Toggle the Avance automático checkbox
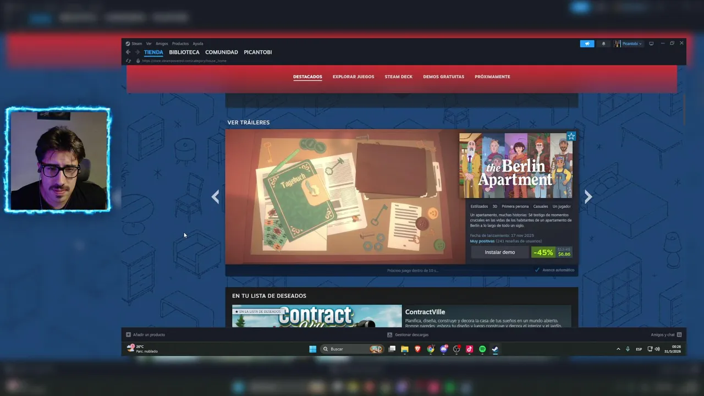Image resolution: width=704 pixels, height=396 pixels. click(537, 270)
